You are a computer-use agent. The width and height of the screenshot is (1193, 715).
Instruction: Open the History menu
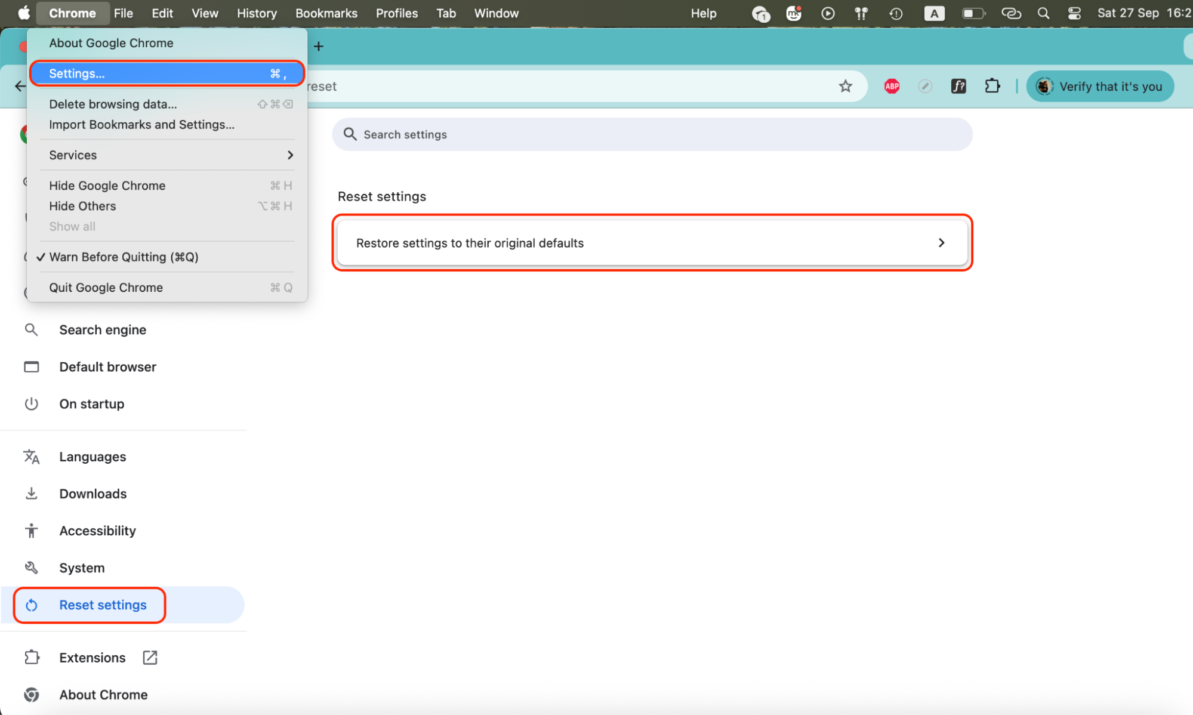pos(256,13)
